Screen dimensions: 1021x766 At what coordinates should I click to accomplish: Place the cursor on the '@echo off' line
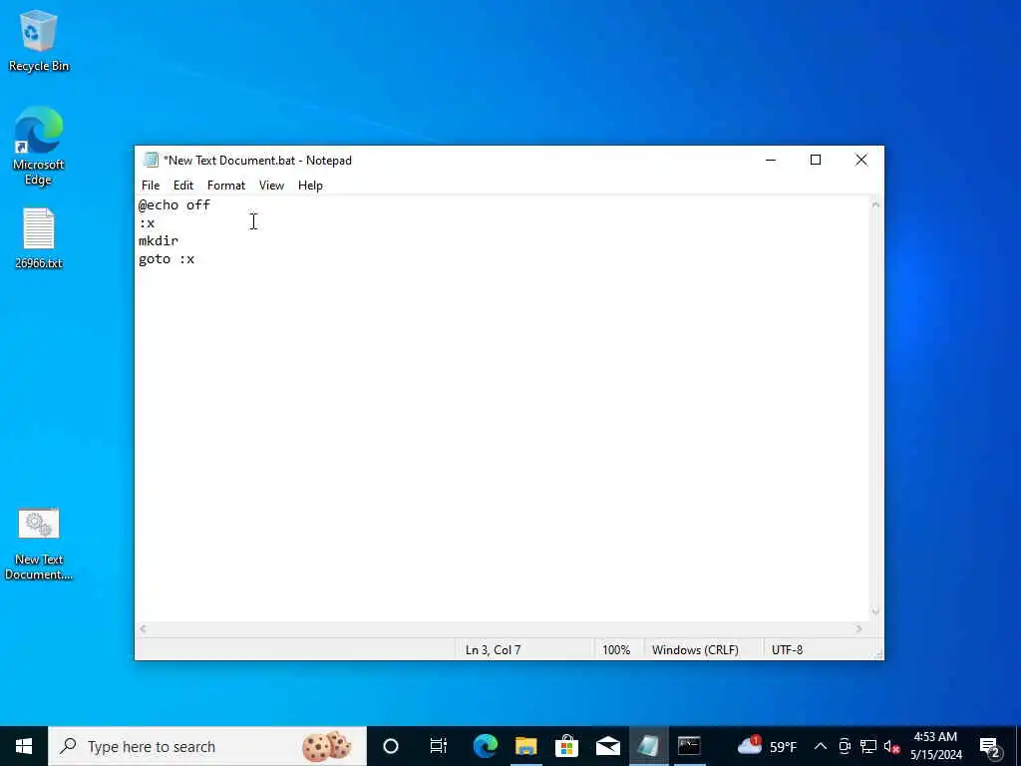click(x=173, y=205)
